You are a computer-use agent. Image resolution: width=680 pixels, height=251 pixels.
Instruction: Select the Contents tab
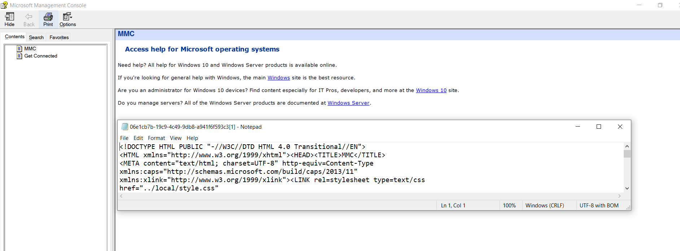[14, 37]
